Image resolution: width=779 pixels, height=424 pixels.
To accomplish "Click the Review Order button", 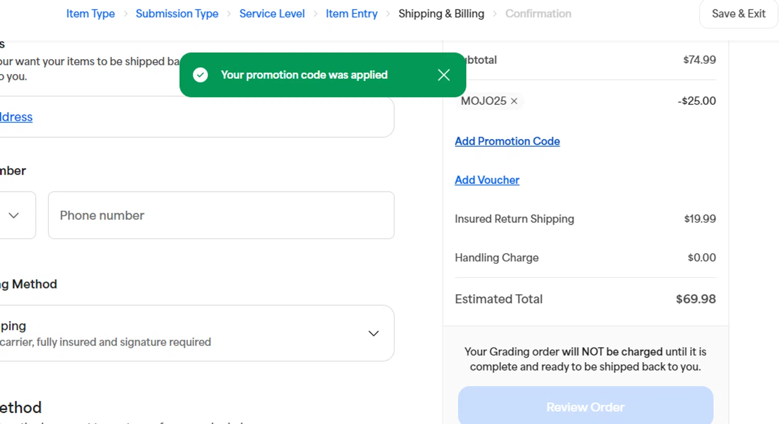I will point(585,407).
